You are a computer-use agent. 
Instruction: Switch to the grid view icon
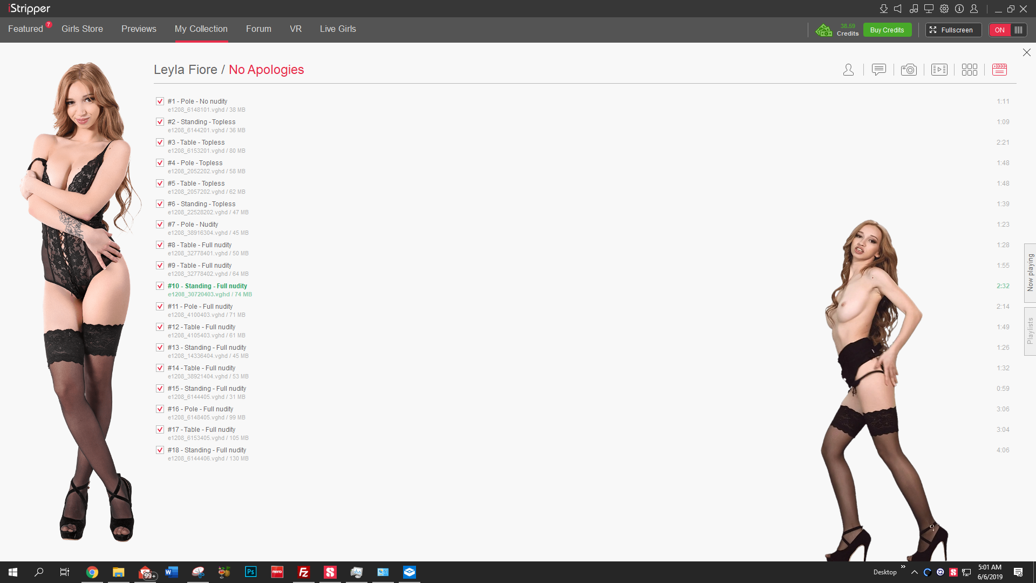(x=969, y=70)
